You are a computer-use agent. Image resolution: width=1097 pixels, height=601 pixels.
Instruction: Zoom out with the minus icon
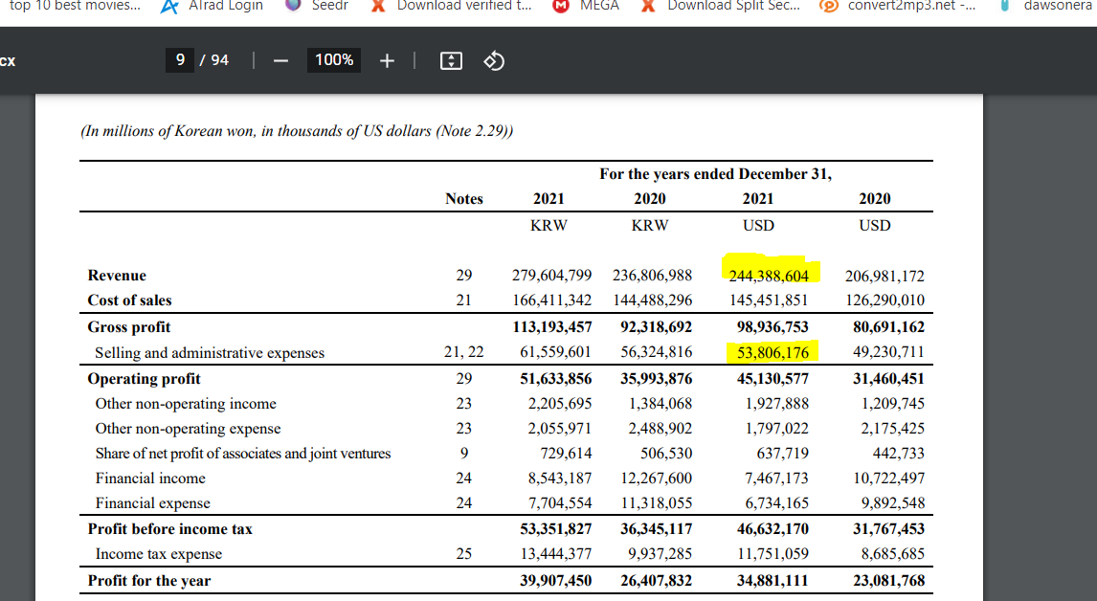point(280,61)
